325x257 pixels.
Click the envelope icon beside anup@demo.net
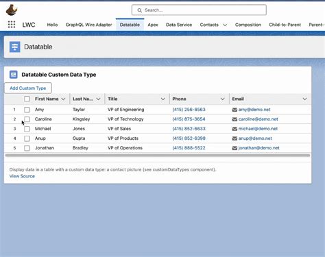(x=234, y=138)
